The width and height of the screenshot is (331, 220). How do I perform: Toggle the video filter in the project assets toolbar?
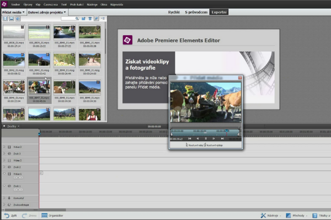pos(5,19)
